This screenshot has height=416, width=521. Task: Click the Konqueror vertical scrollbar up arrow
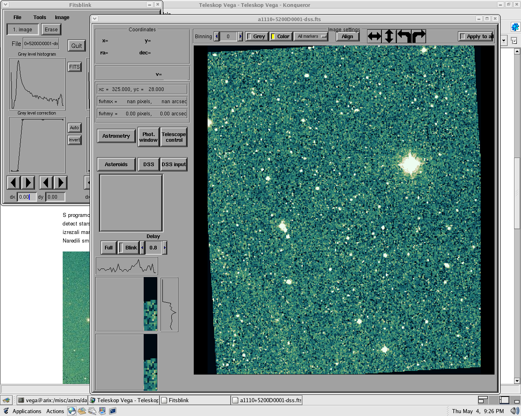click(517, 52)
